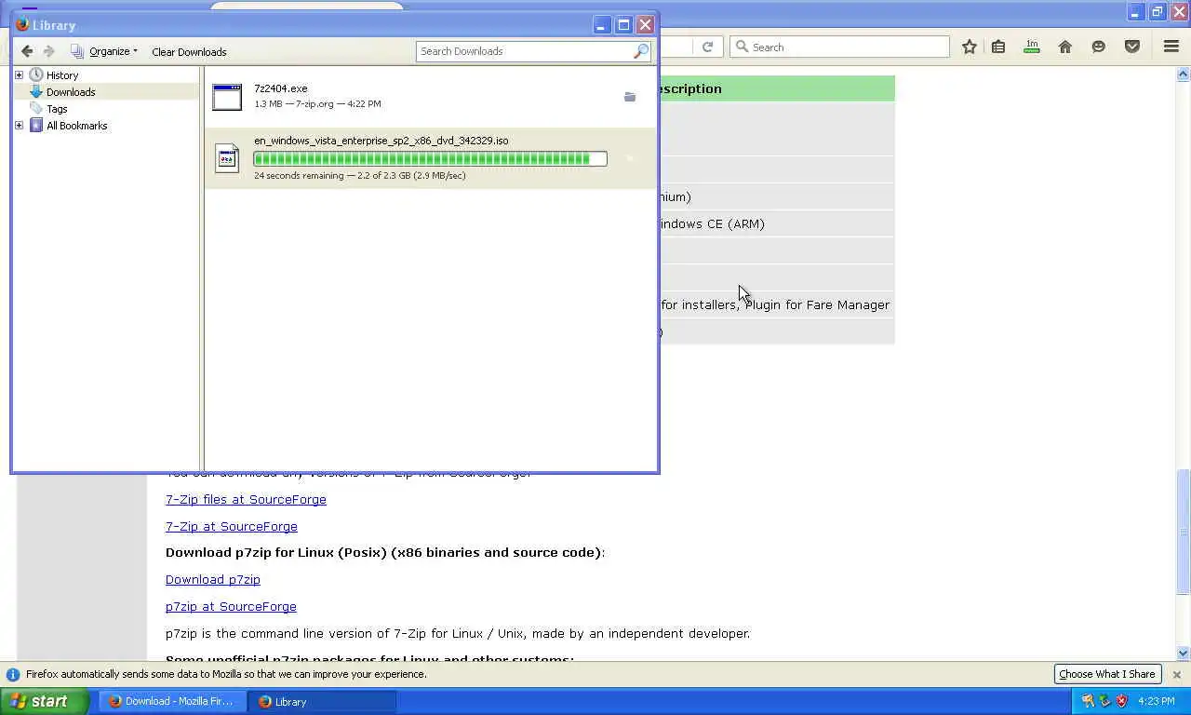Click Choose What I Share button
The image size is (1191, 715).
tap(1107, 674)
